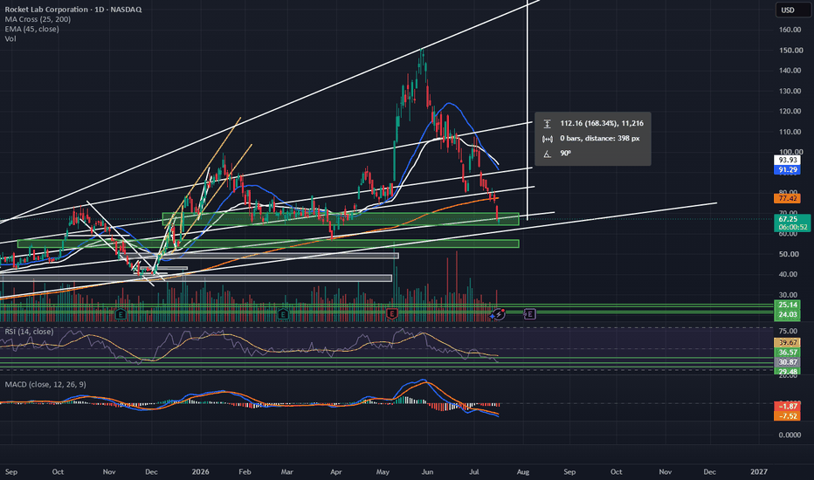Select the EMA (45, close) indicator legend
Viewport: 814px width, 480px height.
tap(31, 29)
